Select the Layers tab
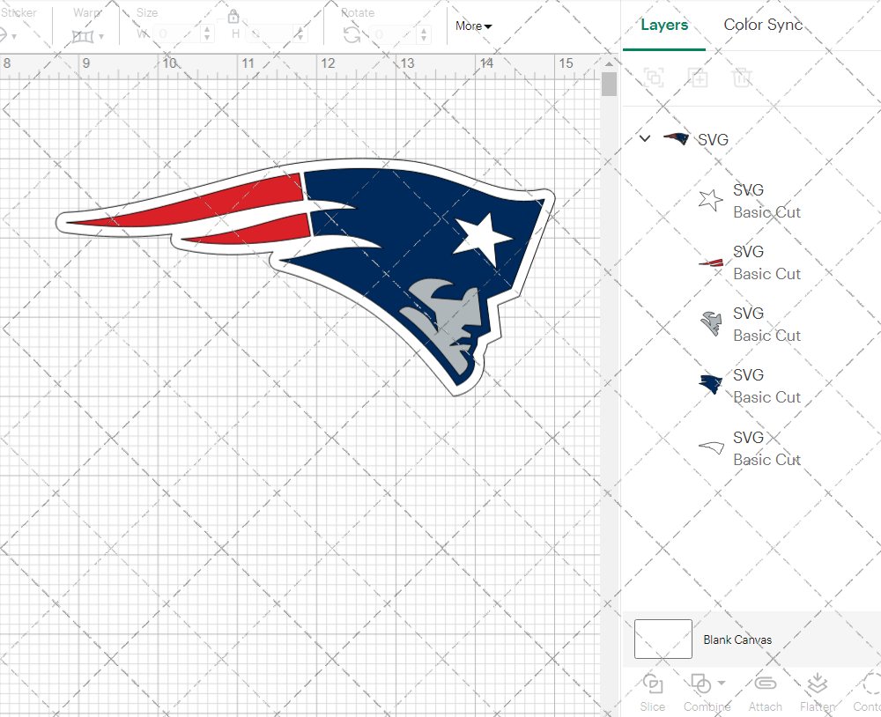 pyautogui.click(x=664, y=25)
